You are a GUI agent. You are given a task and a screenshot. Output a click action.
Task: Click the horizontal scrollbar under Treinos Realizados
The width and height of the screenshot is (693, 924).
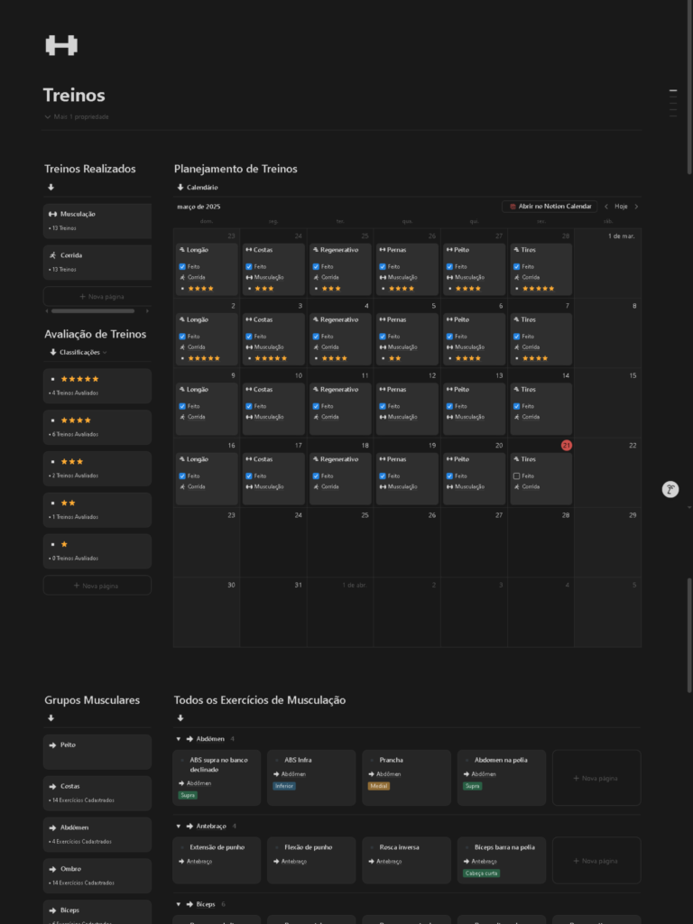tap(93, 311)
